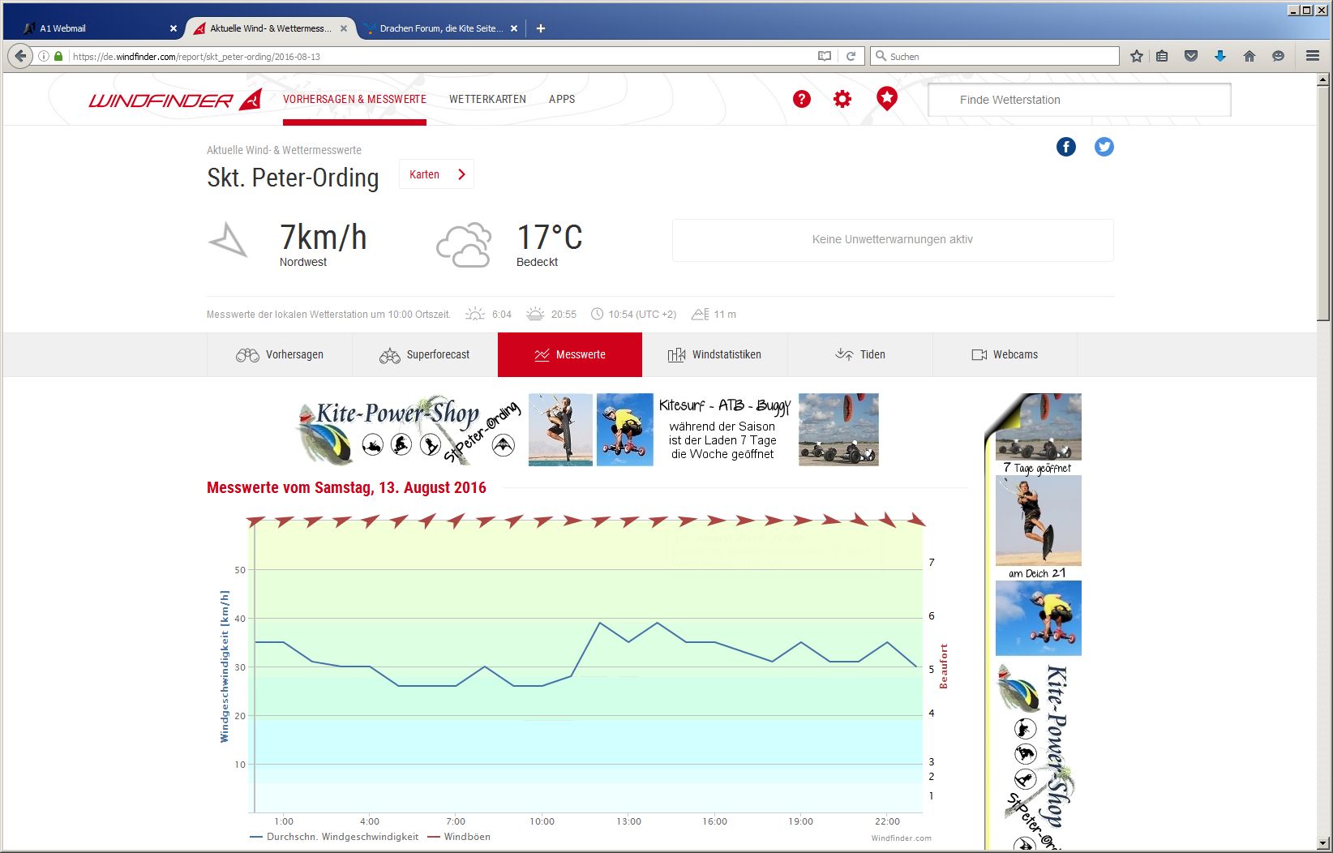Click the red help question mark icon
Image resolution: width=1333 pixels, height=853 pixels.
pos(801,99)
